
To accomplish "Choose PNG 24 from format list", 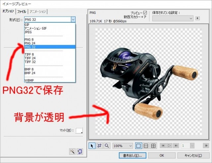I will pyautogui.click(x=50, y=43).
